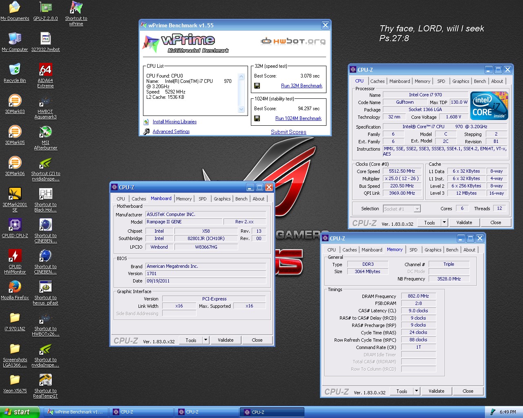Click the Intel Core i7 970 name field
Viewport: 523px width, 418px height.
pos(425,95)
